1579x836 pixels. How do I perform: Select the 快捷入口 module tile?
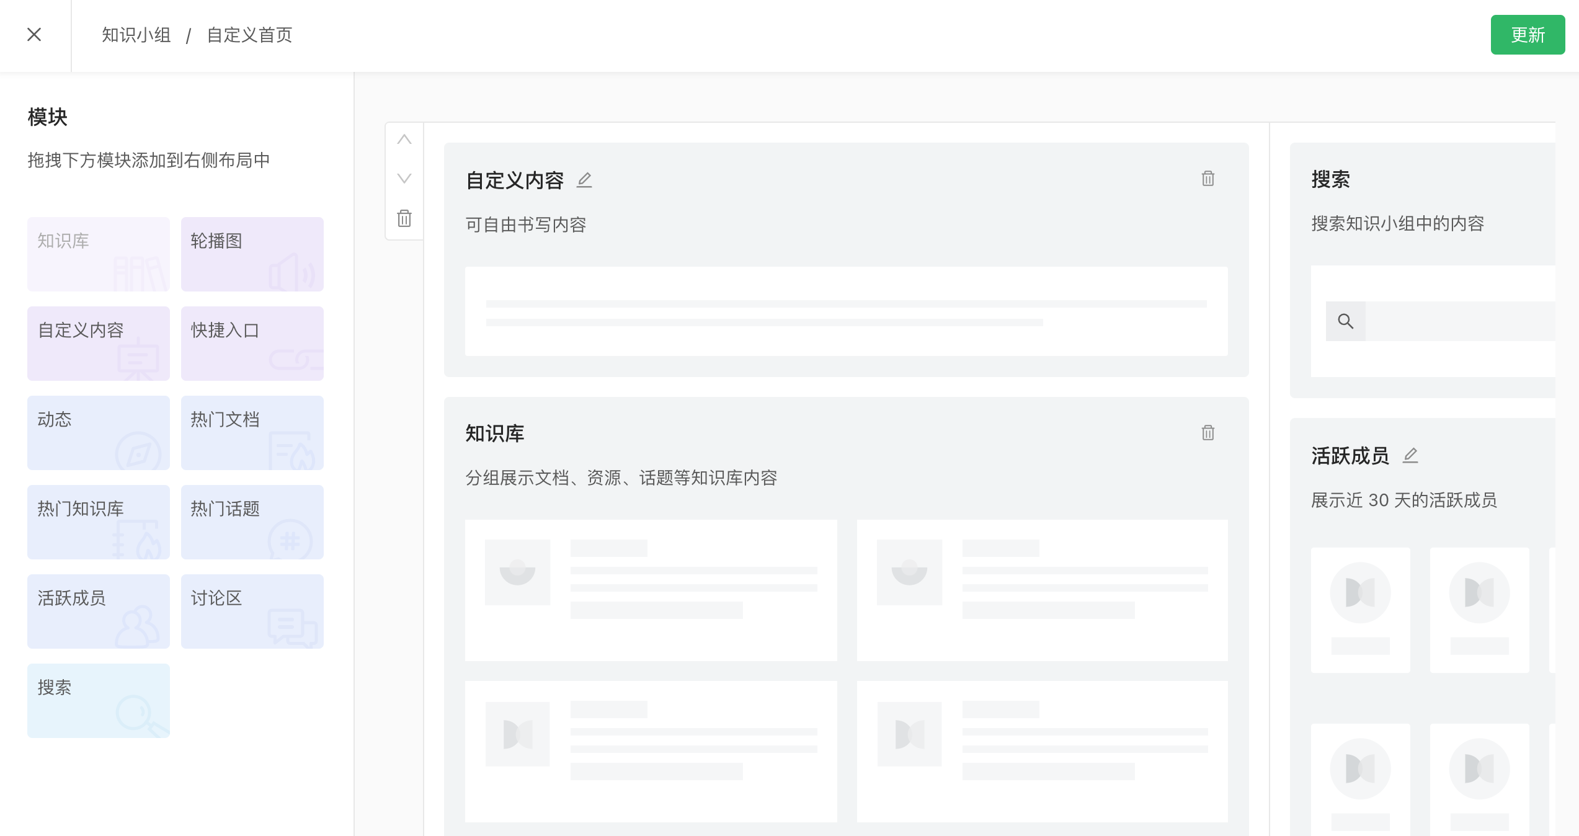[x=252, y=344]
